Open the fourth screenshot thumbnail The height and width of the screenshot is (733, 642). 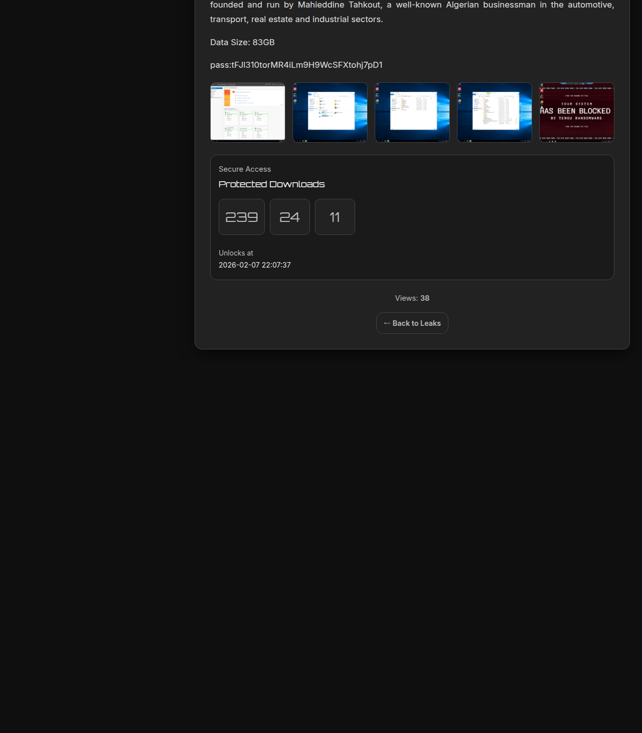tap(495, 112)
